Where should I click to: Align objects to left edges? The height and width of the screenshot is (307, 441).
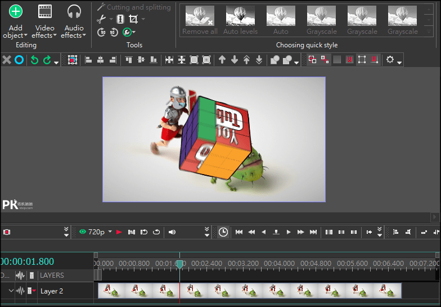[x=88, y=60]
